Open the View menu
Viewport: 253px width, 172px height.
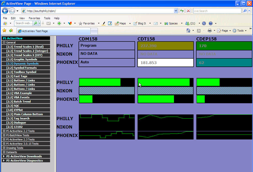pos(22,18)
